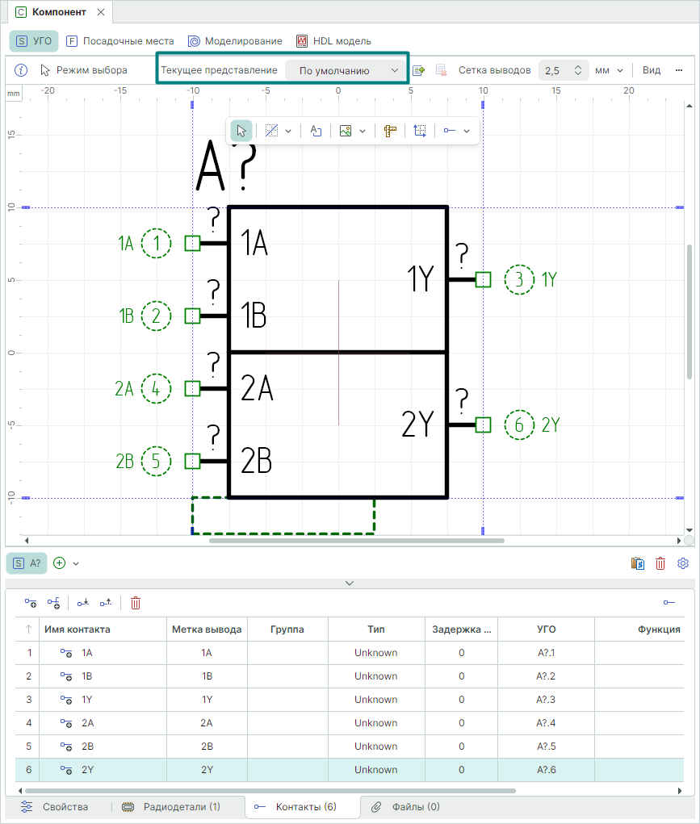700x824 pixels.
Task: Delete selected contact with red trash icon
Action: tap(136, 602)
